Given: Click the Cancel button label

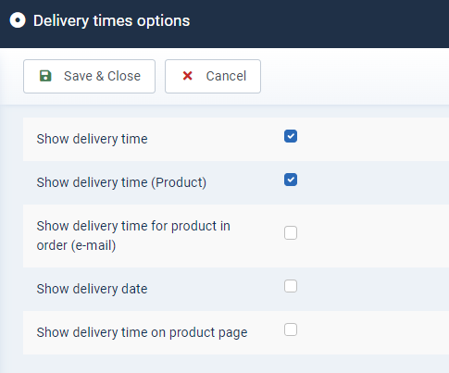Looking at the screenshot, I should click(x=226, y=76).
